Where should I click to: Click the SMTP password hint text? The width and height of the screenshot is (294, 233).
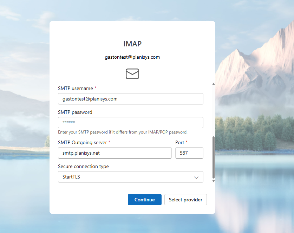coord(123,132)
